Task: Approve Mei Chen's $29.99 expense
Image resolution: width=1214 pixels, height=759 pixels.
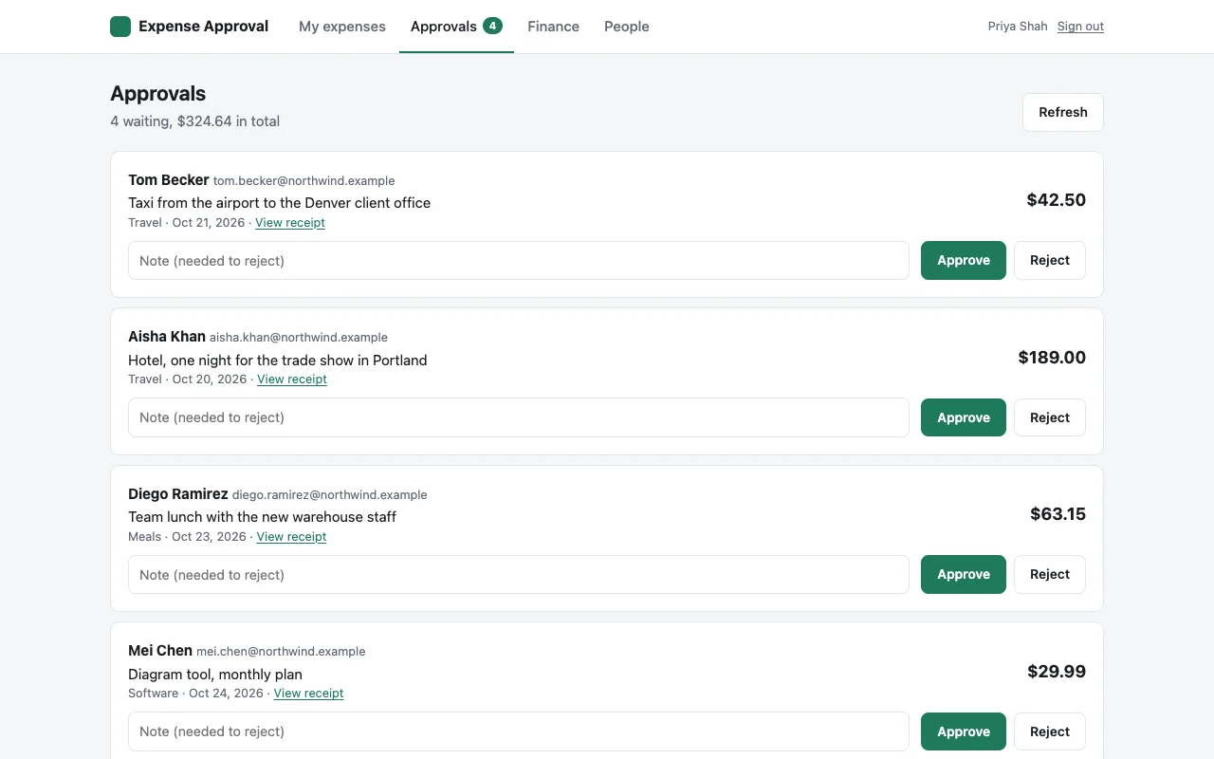Action: (964, 731)
